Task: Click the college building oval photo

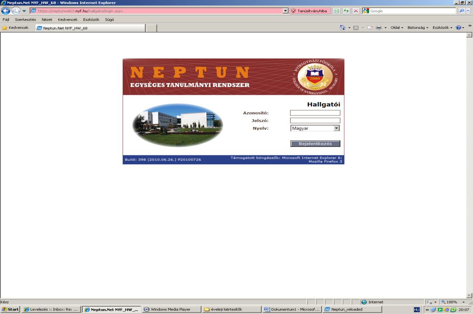Action: tap(178, 125)
